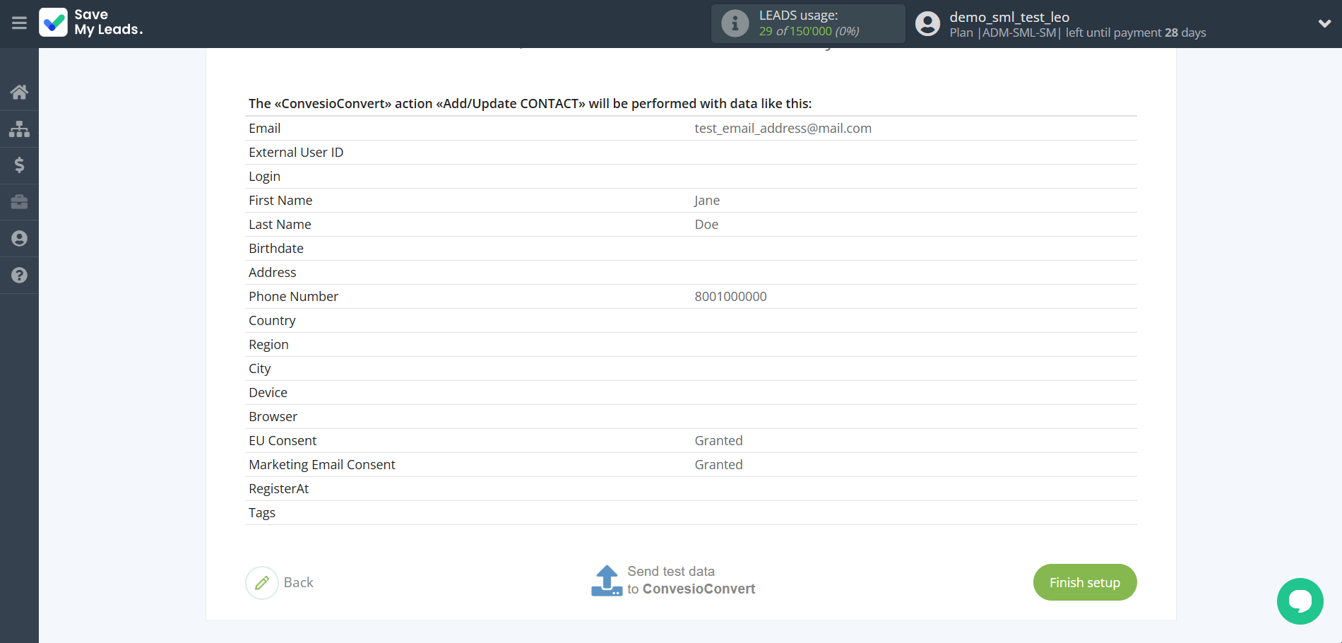This screenshot has width=1342, height=643.
Task: Click the First Name label
Action: click(x=280, y=201)
